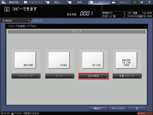This screenshot has width=153, height=115.
Task: Switch to the ジョブリスト tab
Action: click(x=33, y=2)
